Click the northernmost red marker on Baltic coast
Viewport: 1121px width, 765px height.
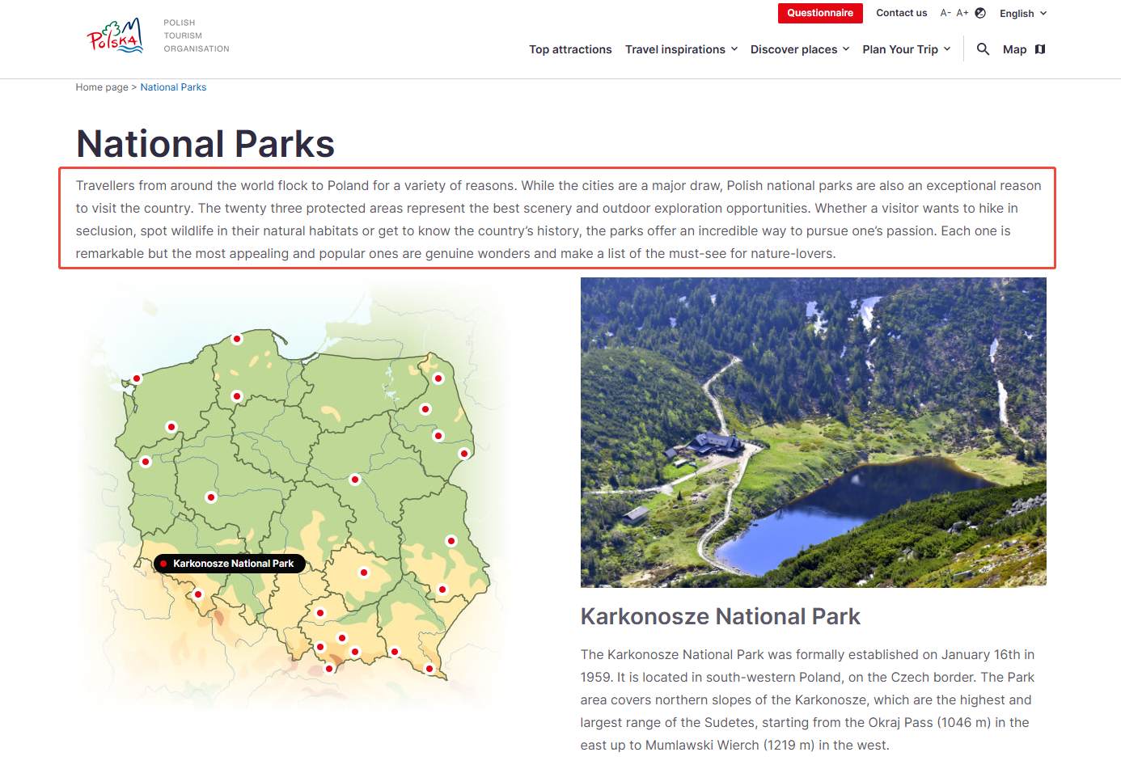point(237,339)
